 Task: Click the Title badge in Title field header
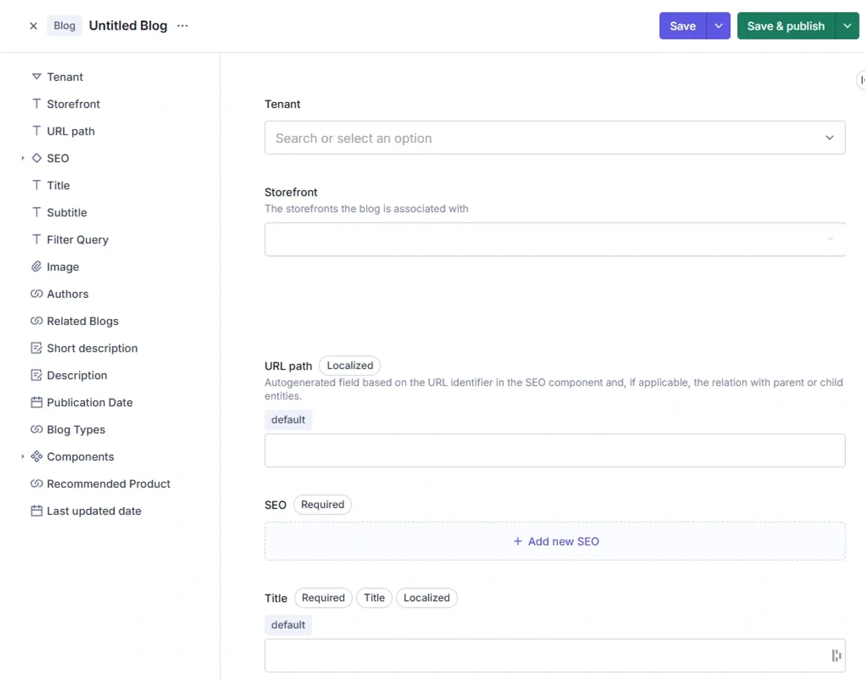[374, 598]
